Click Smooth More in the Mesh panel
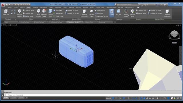The width and height of the screenshot is (183, 103). pos(29,10)
